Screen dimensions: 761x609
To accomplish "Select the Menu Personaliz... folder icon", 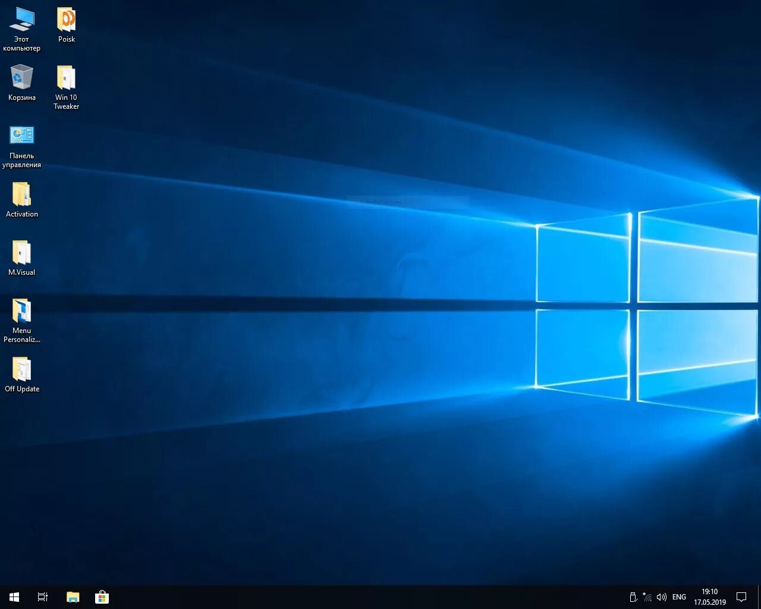I will 22,321.
